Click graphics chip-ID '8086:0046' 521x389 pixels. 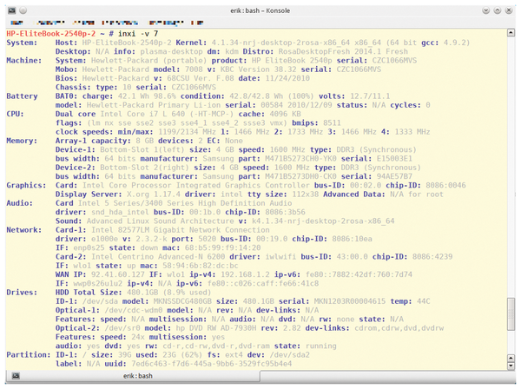tap(445, 185)
